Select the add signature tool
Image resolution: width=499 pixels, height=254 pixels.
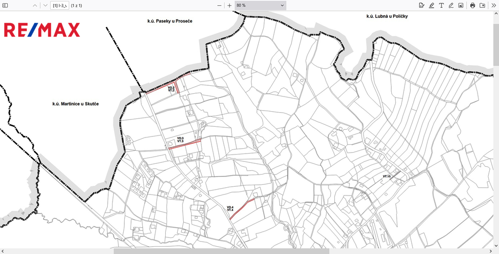tap(422, 5)
